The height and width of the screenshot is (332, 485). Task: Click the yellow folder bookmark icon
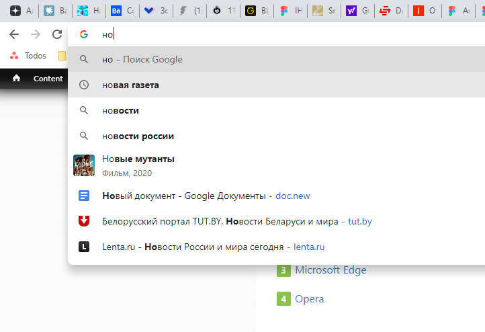point(62,56)
